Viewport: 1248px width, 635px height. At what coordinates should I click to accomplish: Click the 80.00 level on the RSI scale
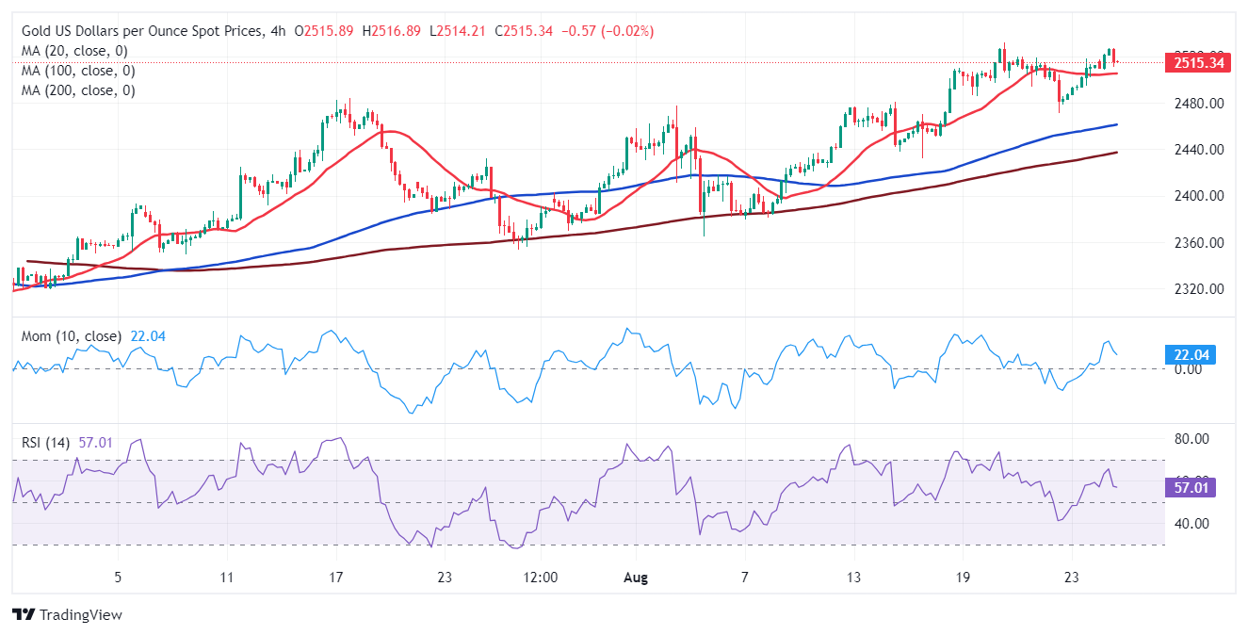[x=1191, y=439]
